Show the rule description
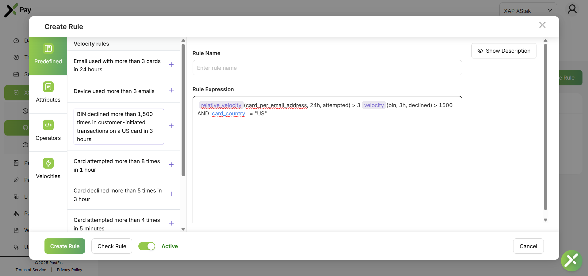This screenshot has width=588, height=276. click(504, 51)
